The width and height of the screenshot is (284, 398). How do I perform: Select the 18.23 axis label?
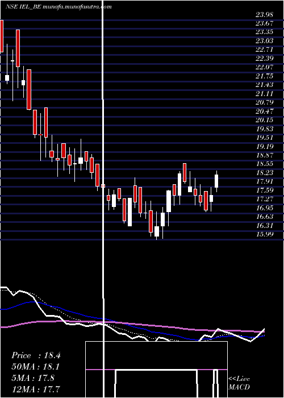[x=265, y=173]
